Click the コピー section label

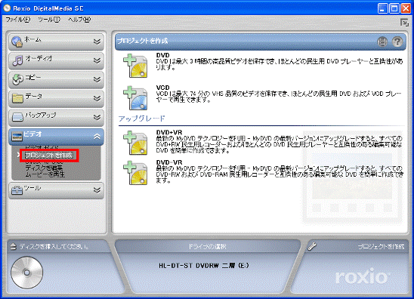pos(33,77)
